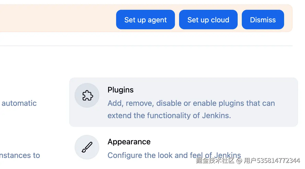Open the "Appearance" heading link

(x=129, y=142)
